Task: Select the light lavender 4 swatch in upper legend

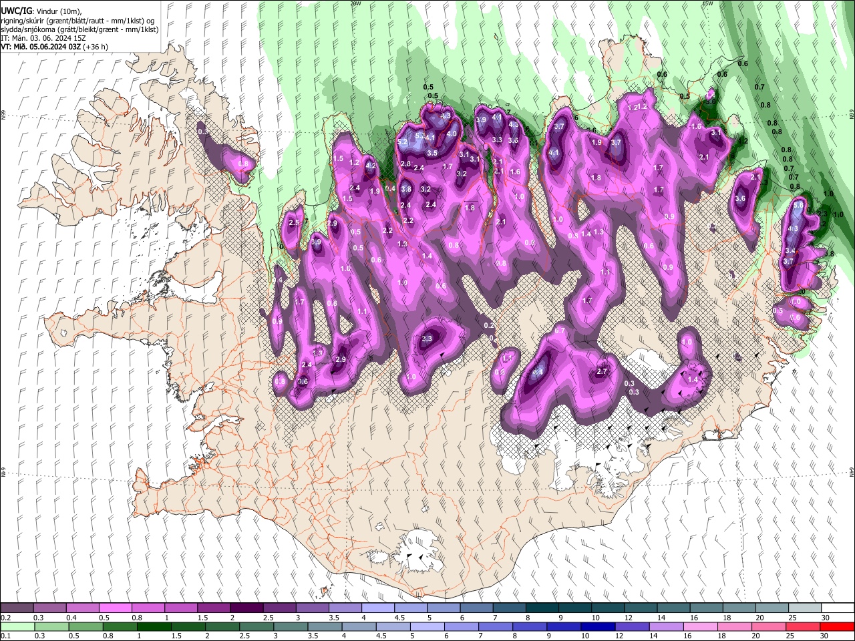Action: [378, 608]
